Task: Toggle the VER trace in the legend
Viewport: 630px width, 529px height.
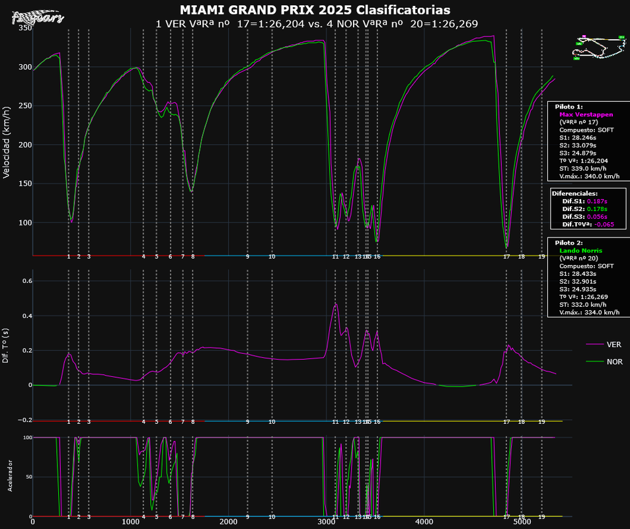Action: coord(604,345)
